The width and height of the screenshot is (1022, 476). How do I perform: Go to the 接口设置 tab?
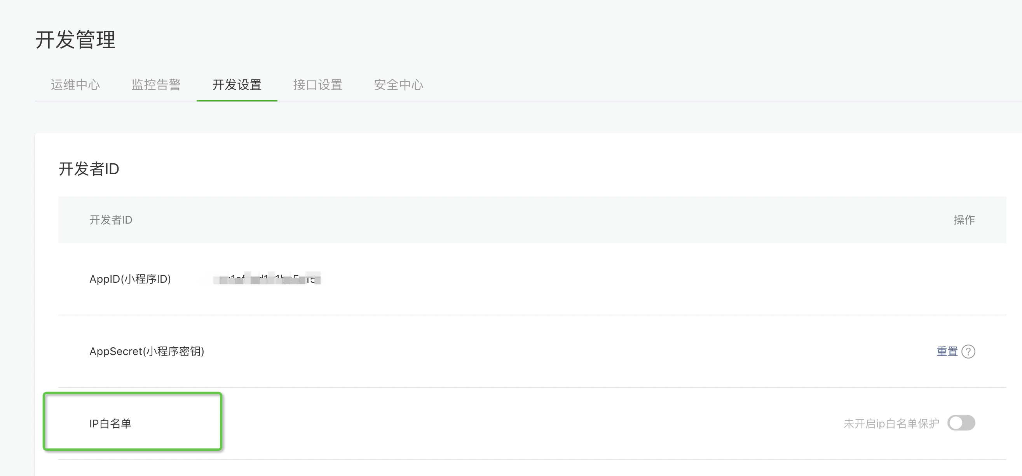[x=317, y=84]
